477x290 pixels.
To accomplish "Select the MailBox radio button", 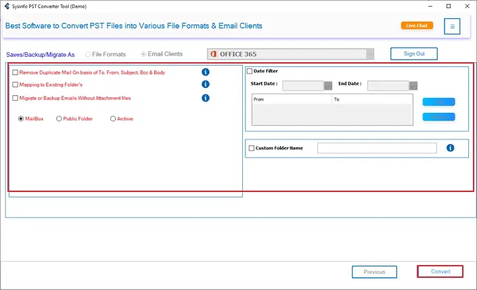I will point(21,119).
